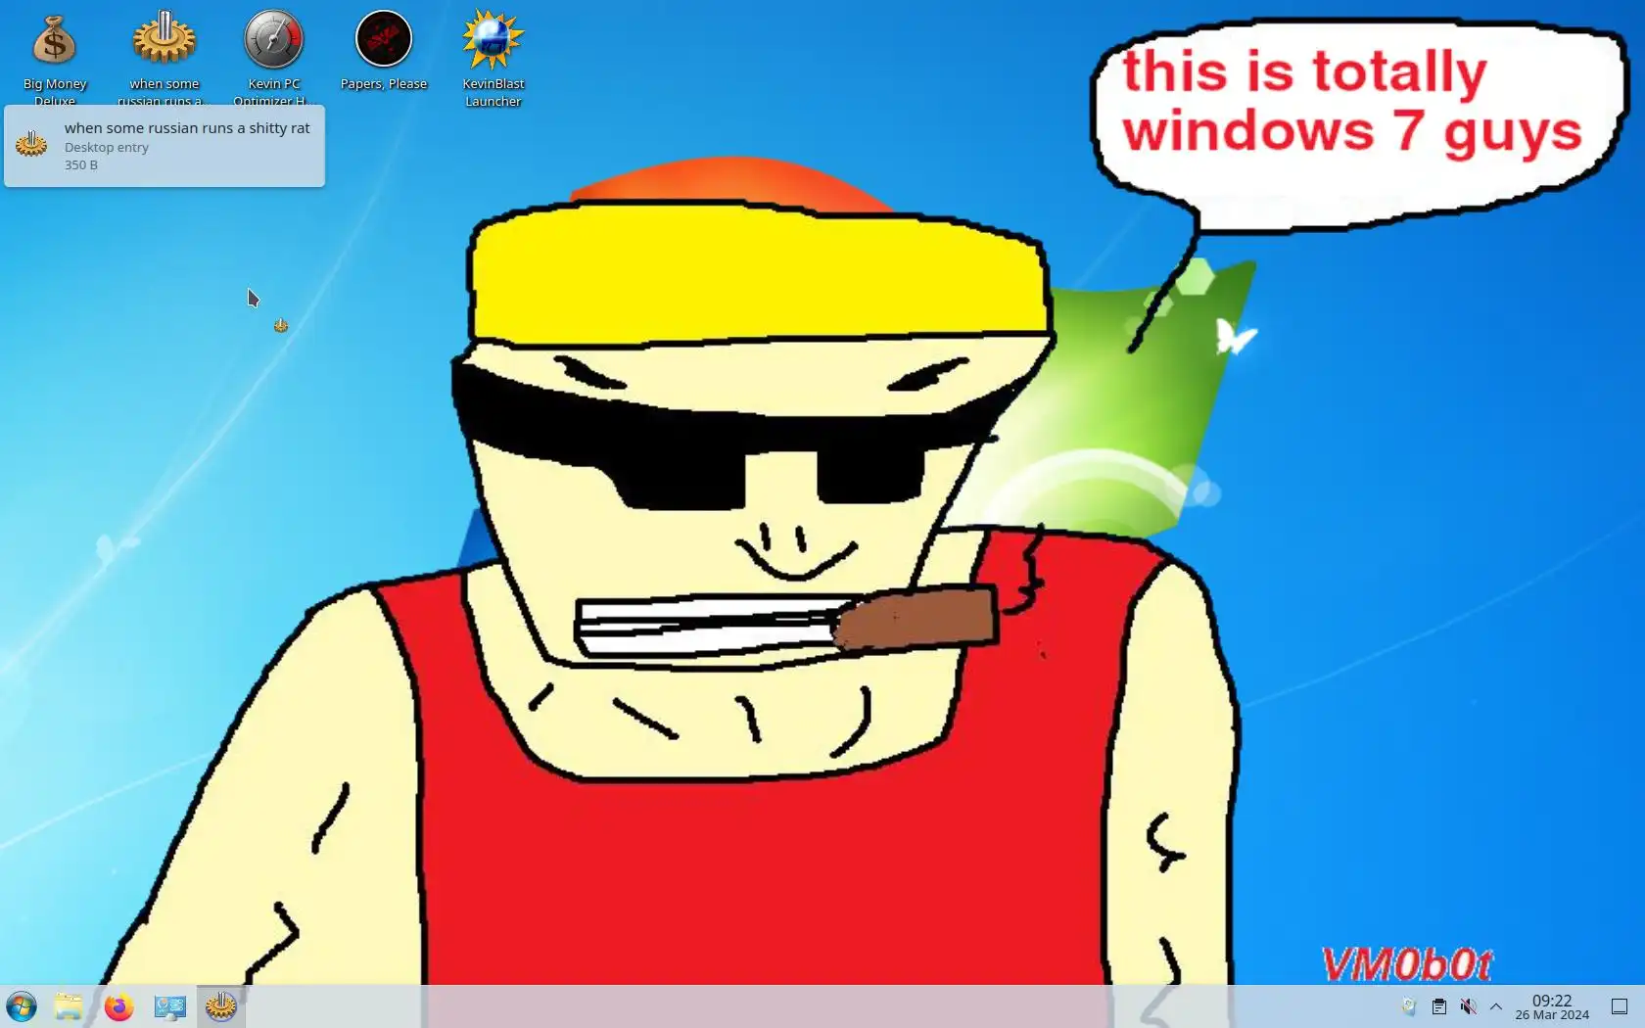Switch to the running gear app in taskbar
The height and width of the screenshot is (1028, 1645).
click(221, 1006)
